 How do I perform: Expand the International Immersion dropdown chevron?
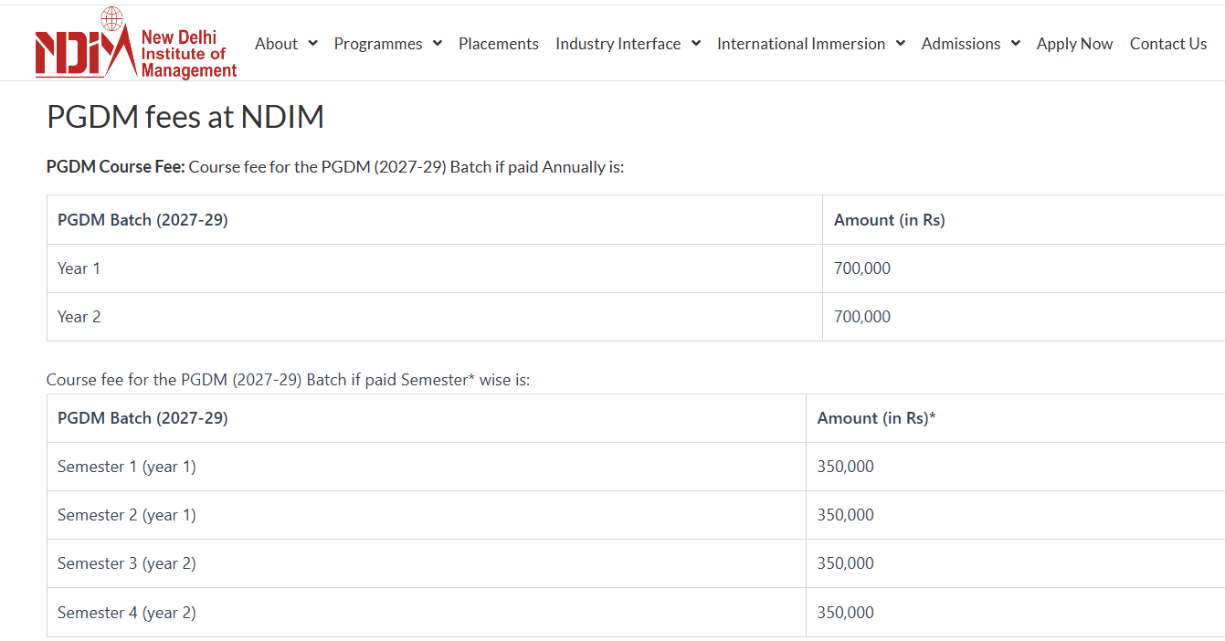pyautogui.click(x=900, y=43)
